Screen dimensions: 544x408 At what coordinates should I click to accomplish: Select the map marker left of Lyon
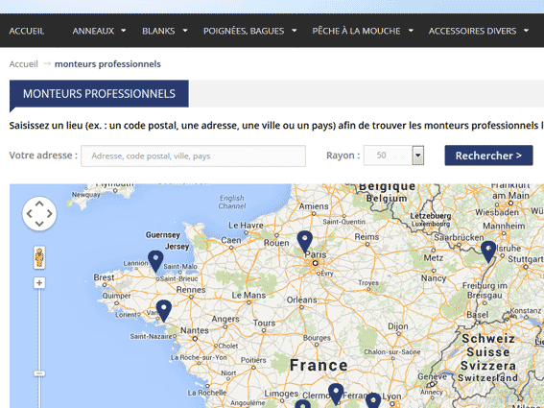tap(373, 400)
